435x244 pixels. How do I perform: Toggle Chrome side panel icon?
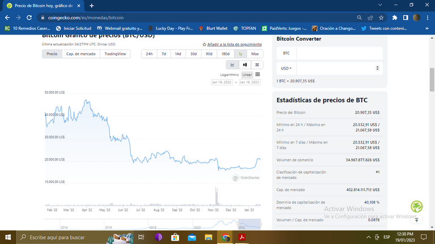[x=406, y=18]
